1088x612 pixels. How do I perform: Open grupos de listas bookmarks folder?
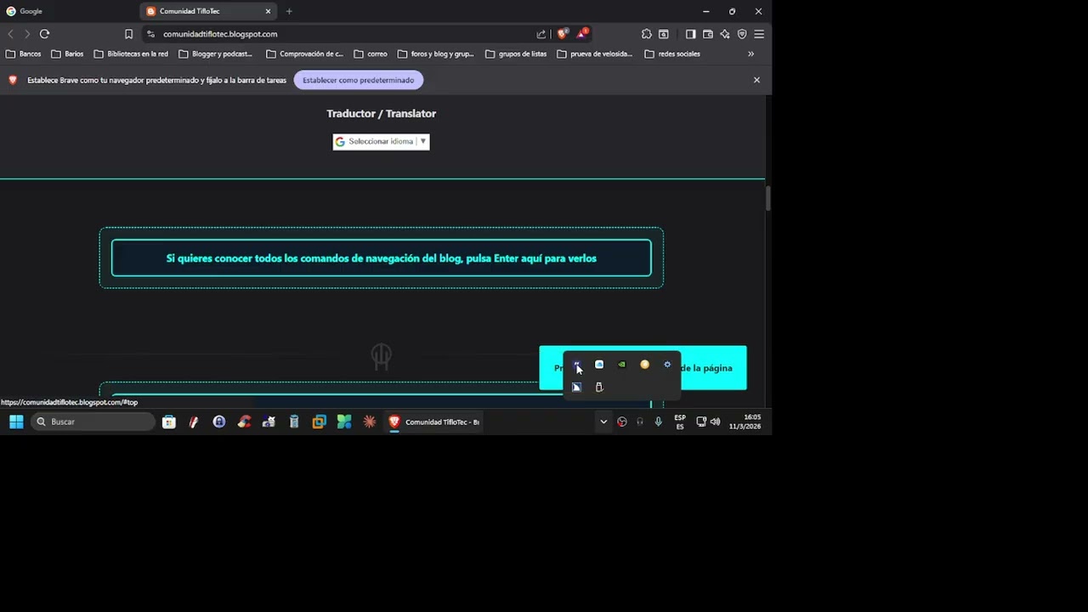point(516,54)
